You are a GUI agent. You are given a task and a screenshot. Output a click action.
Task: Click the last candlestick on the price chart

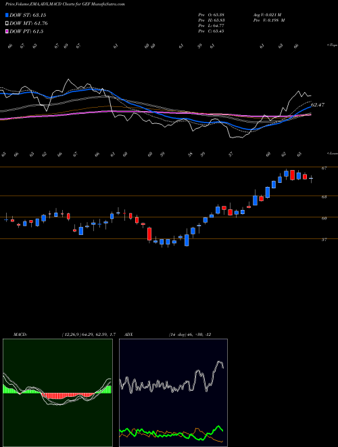coord(311,179)
